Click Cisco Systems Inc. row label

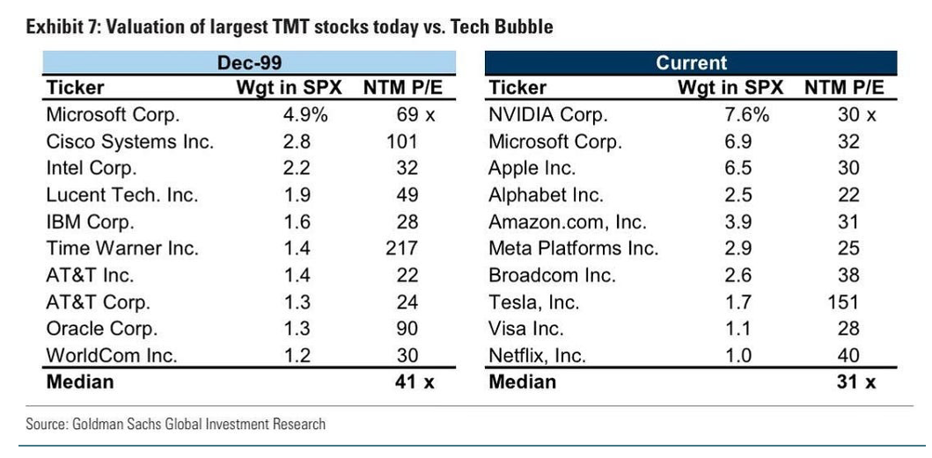pos(129,142)
